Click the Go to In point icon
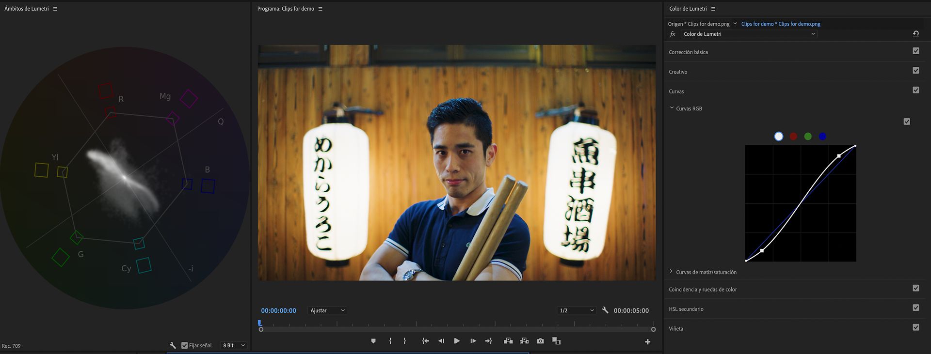Viewport: 931px width, 354px height. (x=425, y=341)
